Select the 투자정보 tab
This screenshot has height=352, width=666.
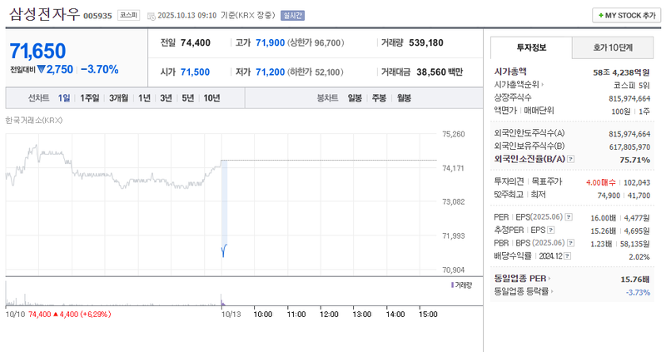coord(531,47)
